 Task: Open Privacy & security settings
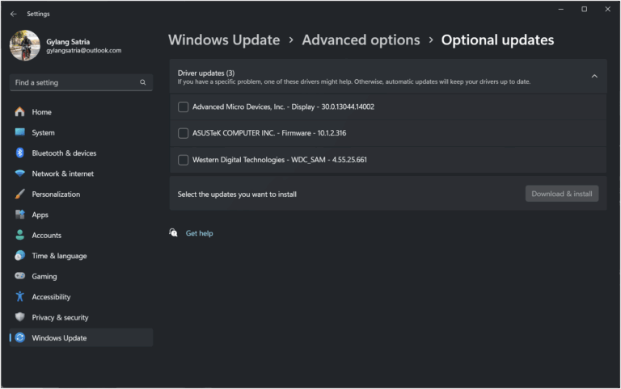[x=81, y=317]
